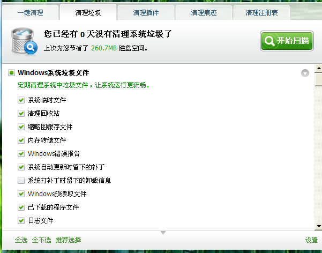Viewport: 322px width, 253px height.
Task: Open the 清理注册表 tab
Action: (x=261, y=12)
